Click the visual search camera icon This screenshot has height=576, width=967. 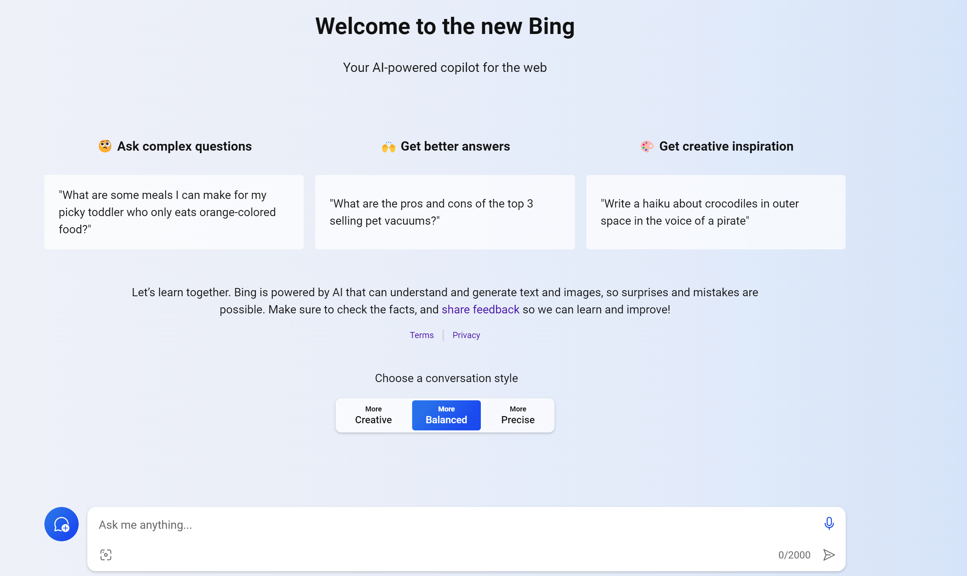click(x=106, y=555)
